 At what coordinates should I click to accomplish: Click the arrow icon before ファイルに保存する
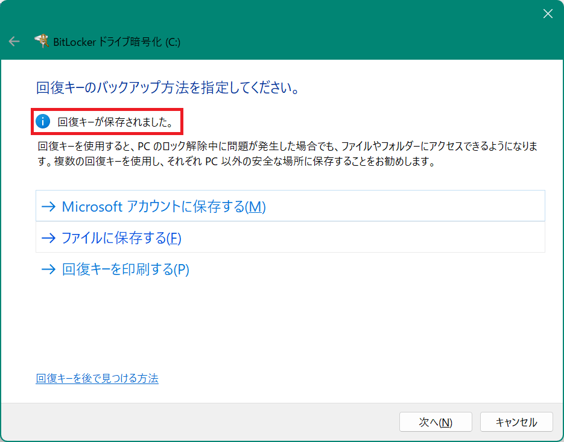click(x=48, y=238)
